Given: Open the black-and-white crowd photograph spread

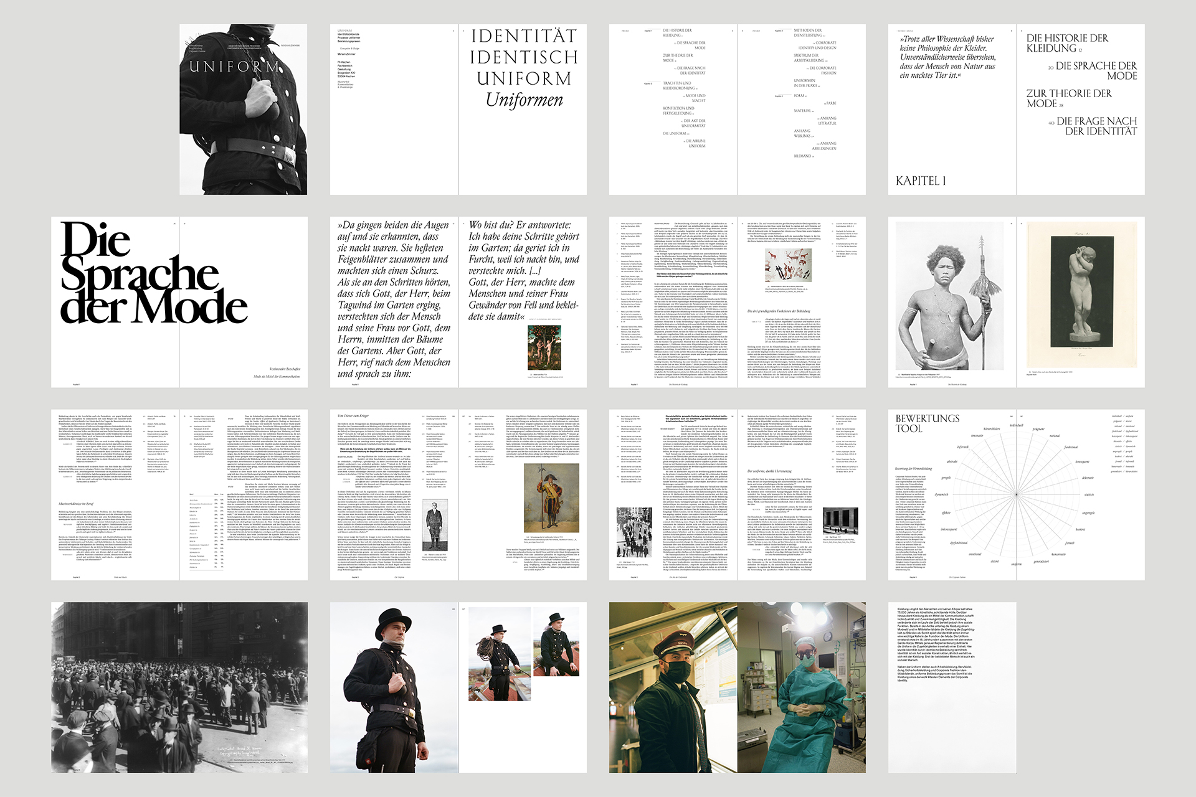Looking at the screenshot, I should pos(179,687).
